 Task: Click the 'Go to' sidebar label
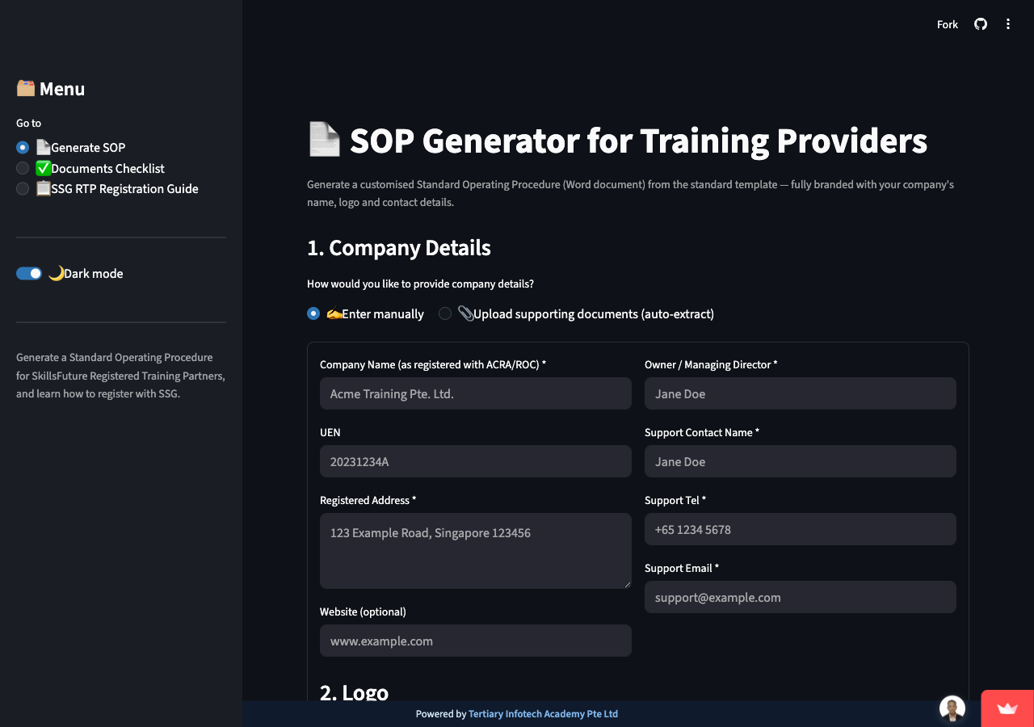[28, 123]
